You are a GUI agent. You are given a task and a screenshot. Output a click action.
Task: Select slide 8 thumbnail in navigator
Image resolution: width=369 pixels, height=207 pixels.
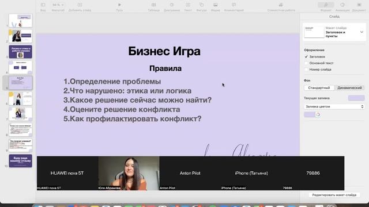pos(21,130)
